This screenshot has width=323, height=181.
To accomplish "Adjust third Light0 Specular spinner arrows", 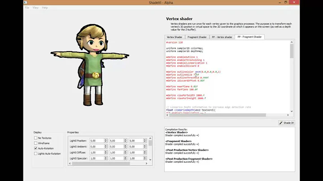I will [x=145, y=158].
